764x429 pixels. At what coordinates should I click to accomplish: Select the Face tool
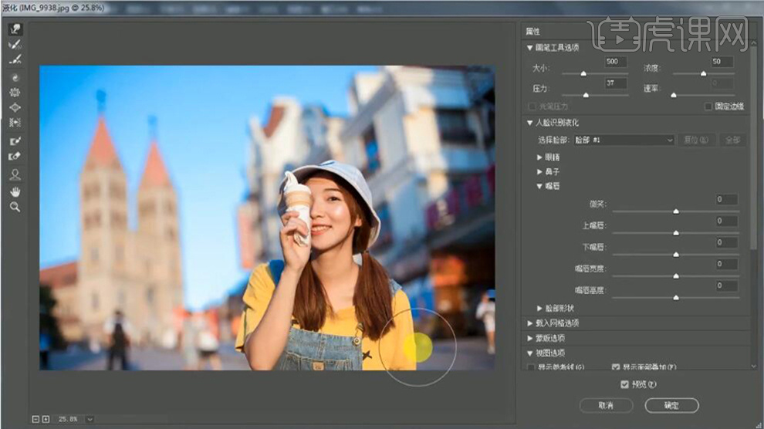[x=15, y=174]
